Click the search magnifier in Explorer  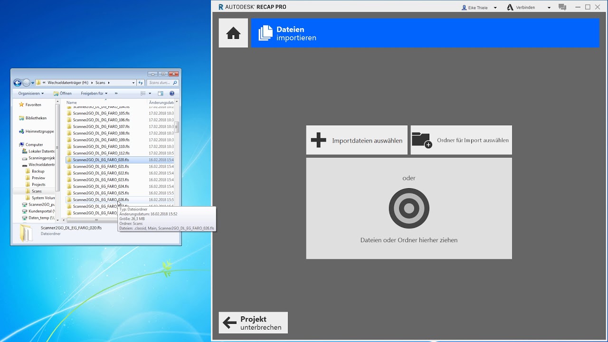(175, 83)
